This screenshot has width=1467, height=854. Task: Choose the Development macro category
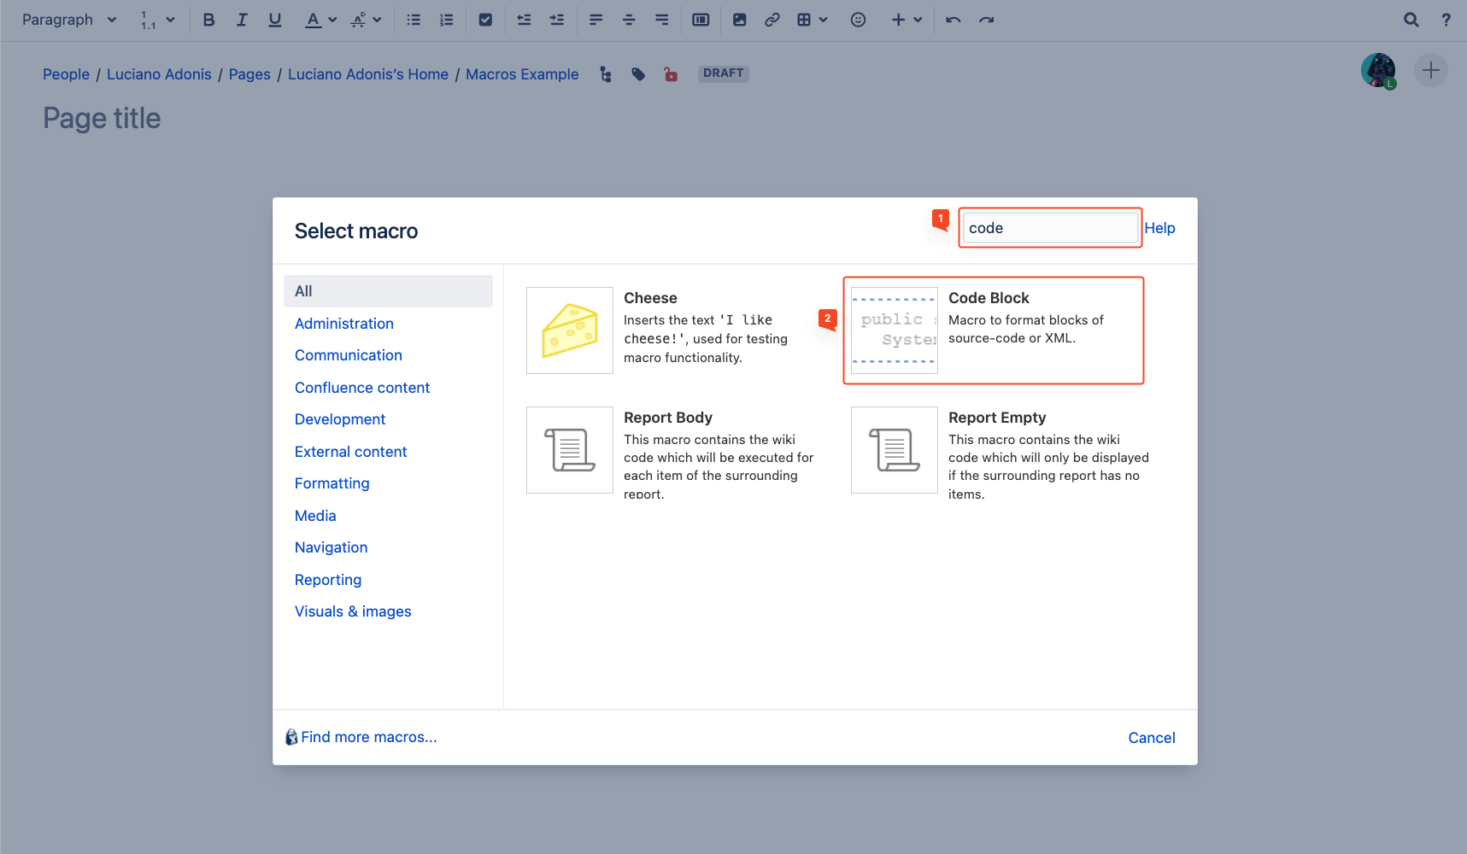pyautogui.click(x=339, y=419)
